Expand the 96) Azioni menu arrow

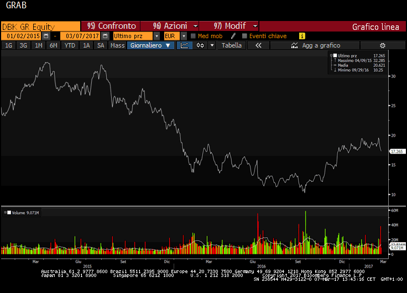point(195,26)
